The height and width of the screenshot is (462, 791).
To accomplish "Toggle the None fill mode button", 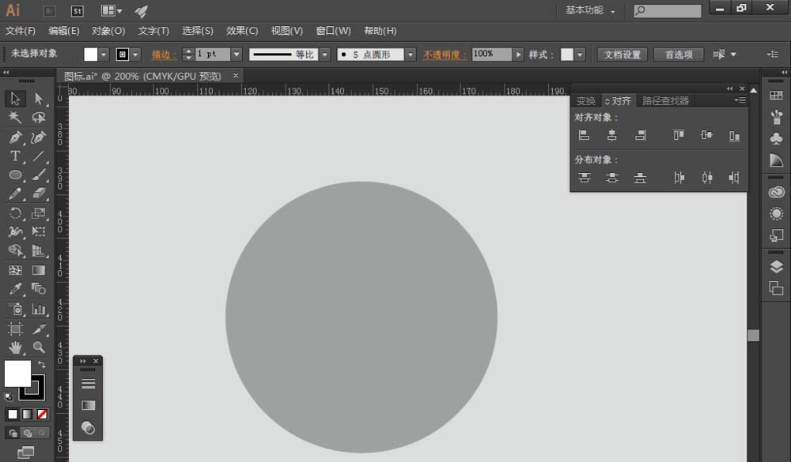I will click(x=43, y=414).
